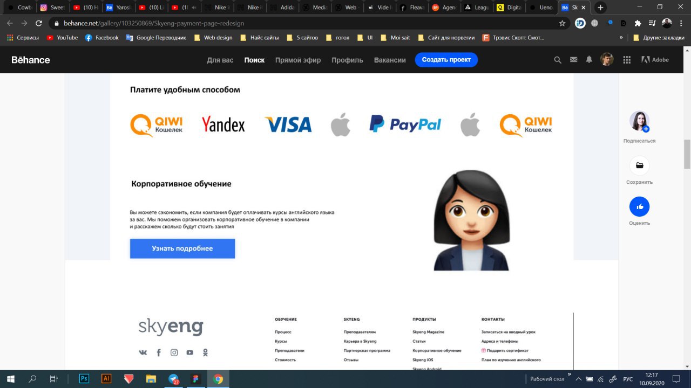691x388 pixels.
Task: Switch the РУС input language
Action: coord(628,379)
